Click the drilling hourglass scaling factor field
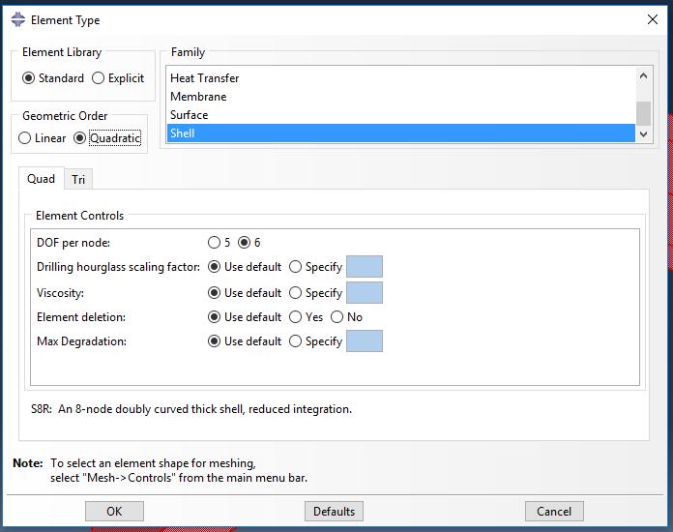This screenshot has width=673, height=532. click(x=365, y=267)
